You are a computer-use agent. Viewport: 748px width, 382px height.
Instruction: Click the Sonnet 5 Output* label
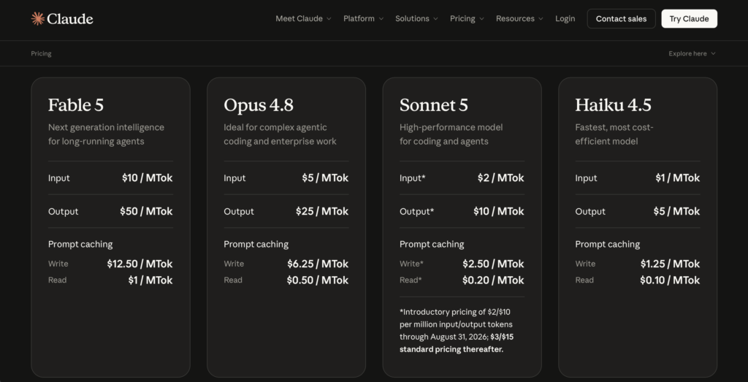pyautogui.click(x=417, y=211)
